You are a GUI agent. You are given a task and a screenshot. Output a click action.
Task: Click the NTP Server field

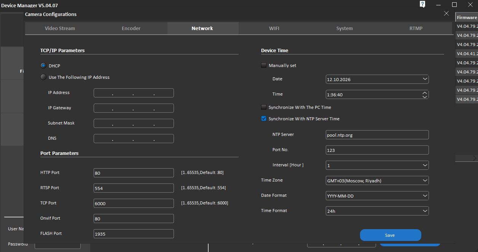(377, 135)
